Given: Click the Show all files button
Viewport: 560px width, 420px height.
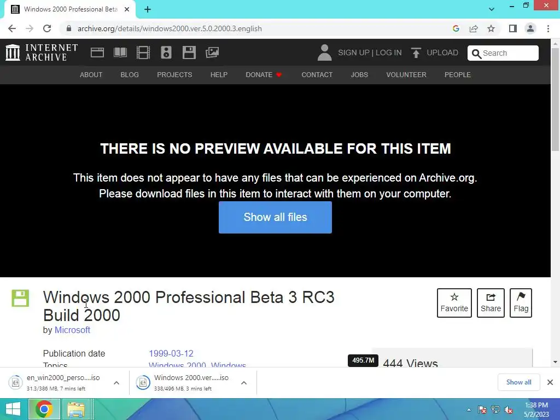Looking at the screenshot, I should [276, 217].
